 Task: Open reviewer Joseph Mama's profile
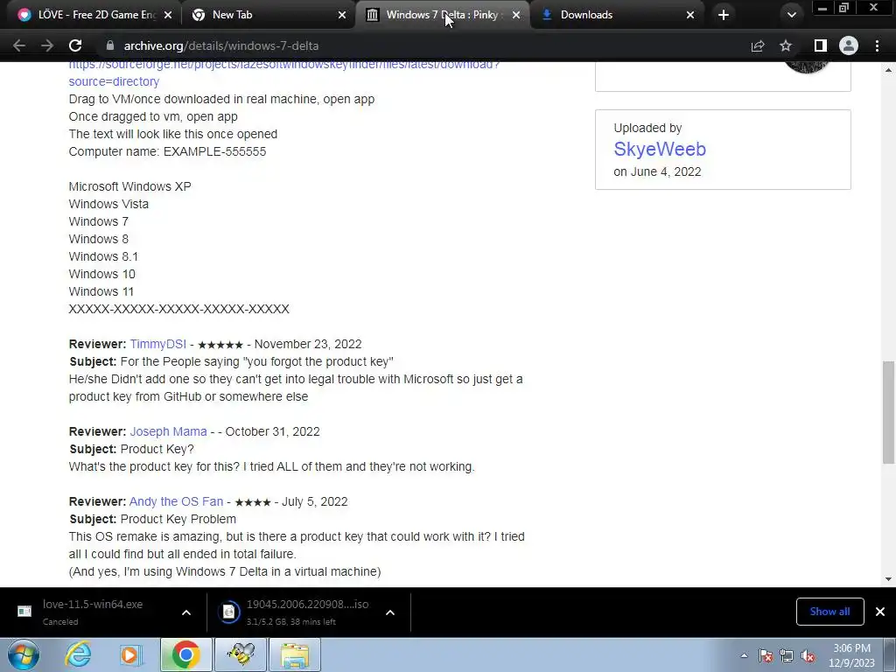(168, 431)
